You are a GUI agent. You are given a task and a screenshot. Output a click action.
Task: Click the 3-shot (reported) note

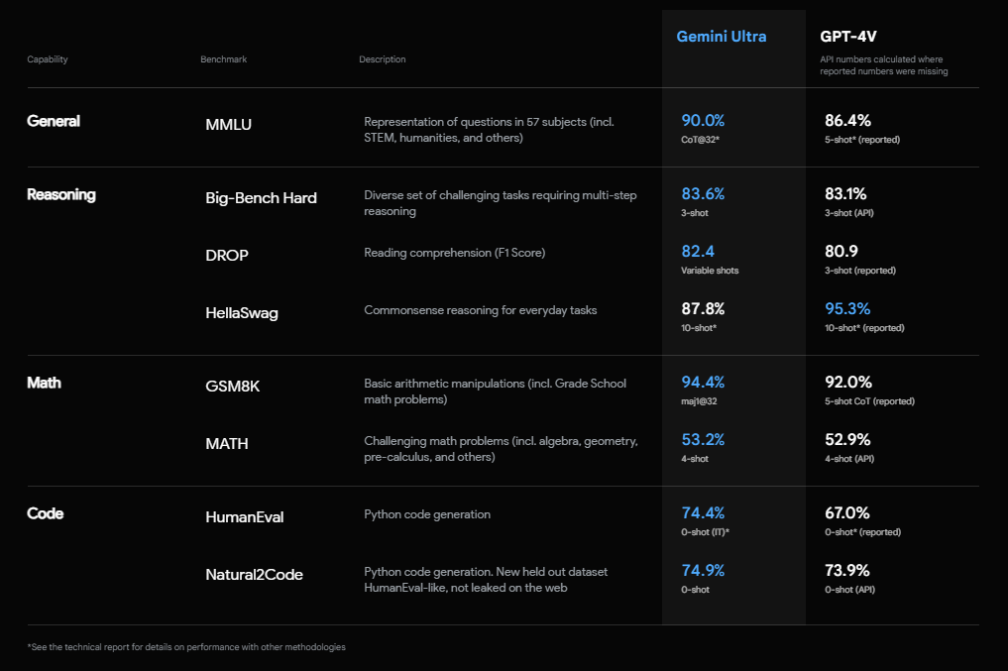coord(860,271)
